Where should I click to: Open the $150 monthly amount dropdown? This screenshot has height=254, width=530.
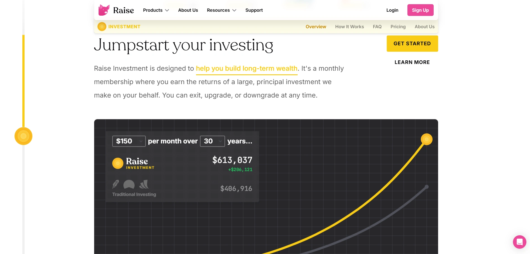click(129, 141)
